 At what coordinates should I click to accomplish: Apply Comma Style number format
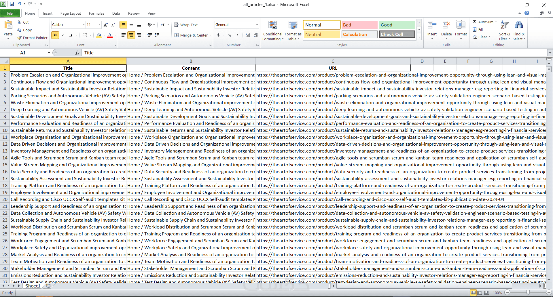(x=238, y=35)
